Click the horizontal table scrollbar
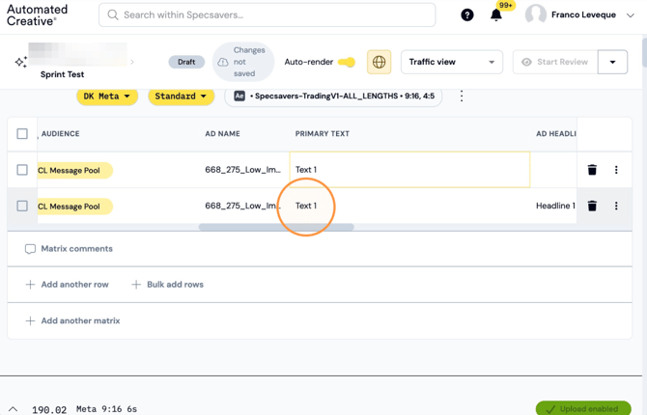 click(276, 227)
